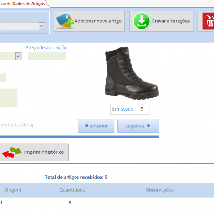The height and width of the screenshot is (214, 214).
Task: Click the 'Origem' column header
Action: (13, 190)
